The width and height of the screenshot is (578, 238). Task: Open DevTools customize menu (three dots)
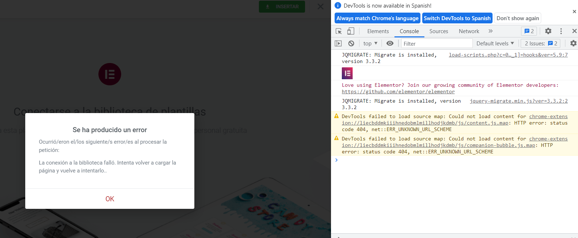coord(561,31)
